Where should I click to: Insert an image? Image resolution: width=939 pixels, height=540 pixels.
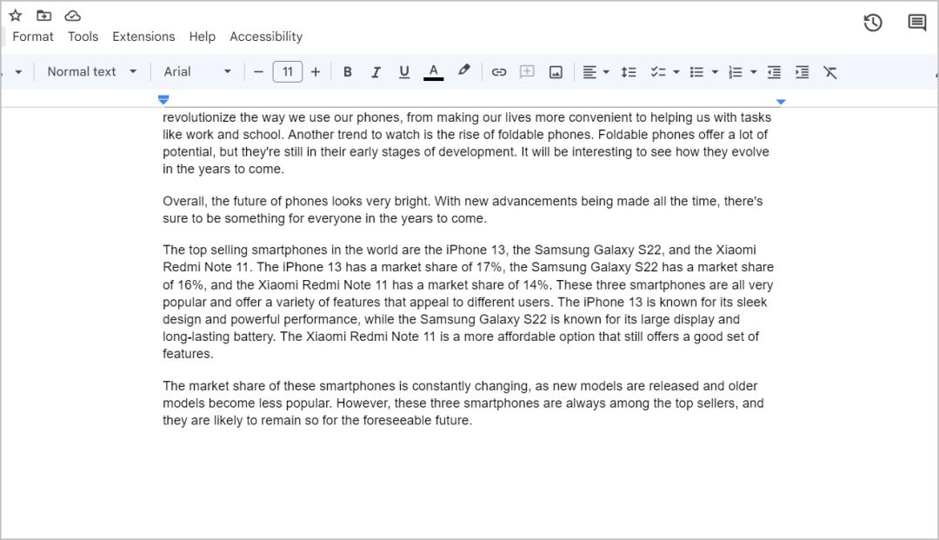coord(556,72)
